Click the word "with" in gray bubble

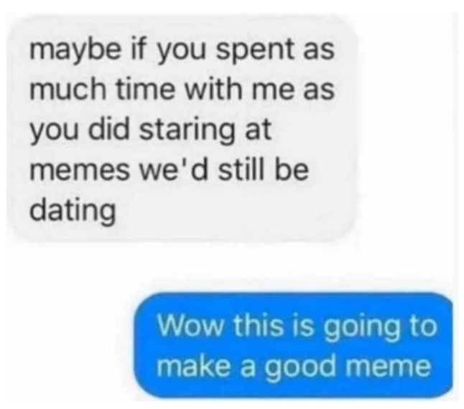coord(214,89)
